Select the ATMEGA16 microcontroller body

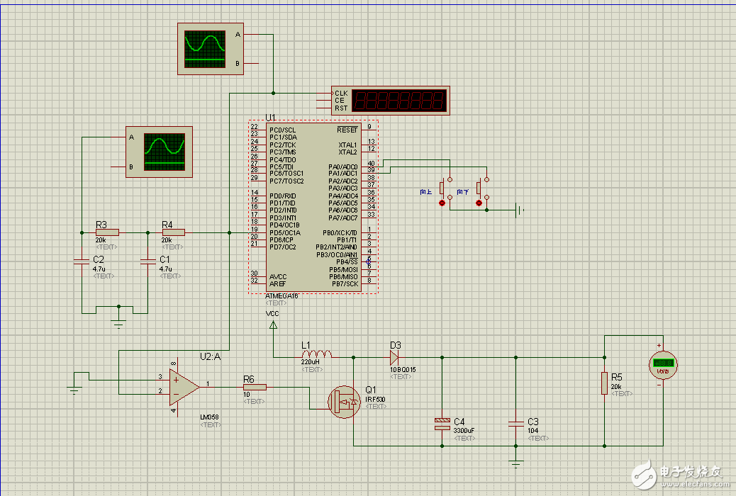[x=313, y=205]
